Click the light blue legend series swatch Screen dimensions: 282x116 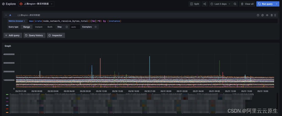7,105
